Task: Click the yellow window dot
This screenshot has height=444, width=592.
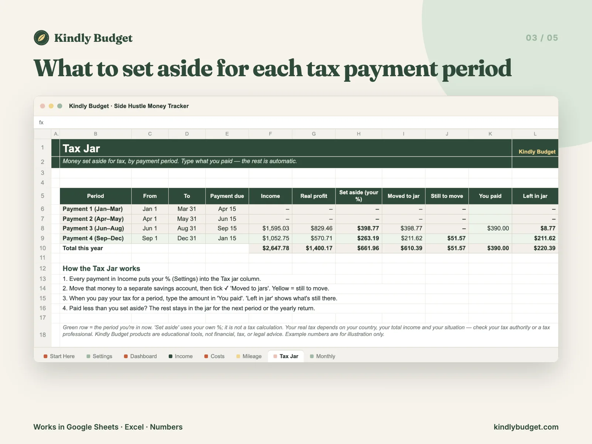Action: tap(51, 106)
